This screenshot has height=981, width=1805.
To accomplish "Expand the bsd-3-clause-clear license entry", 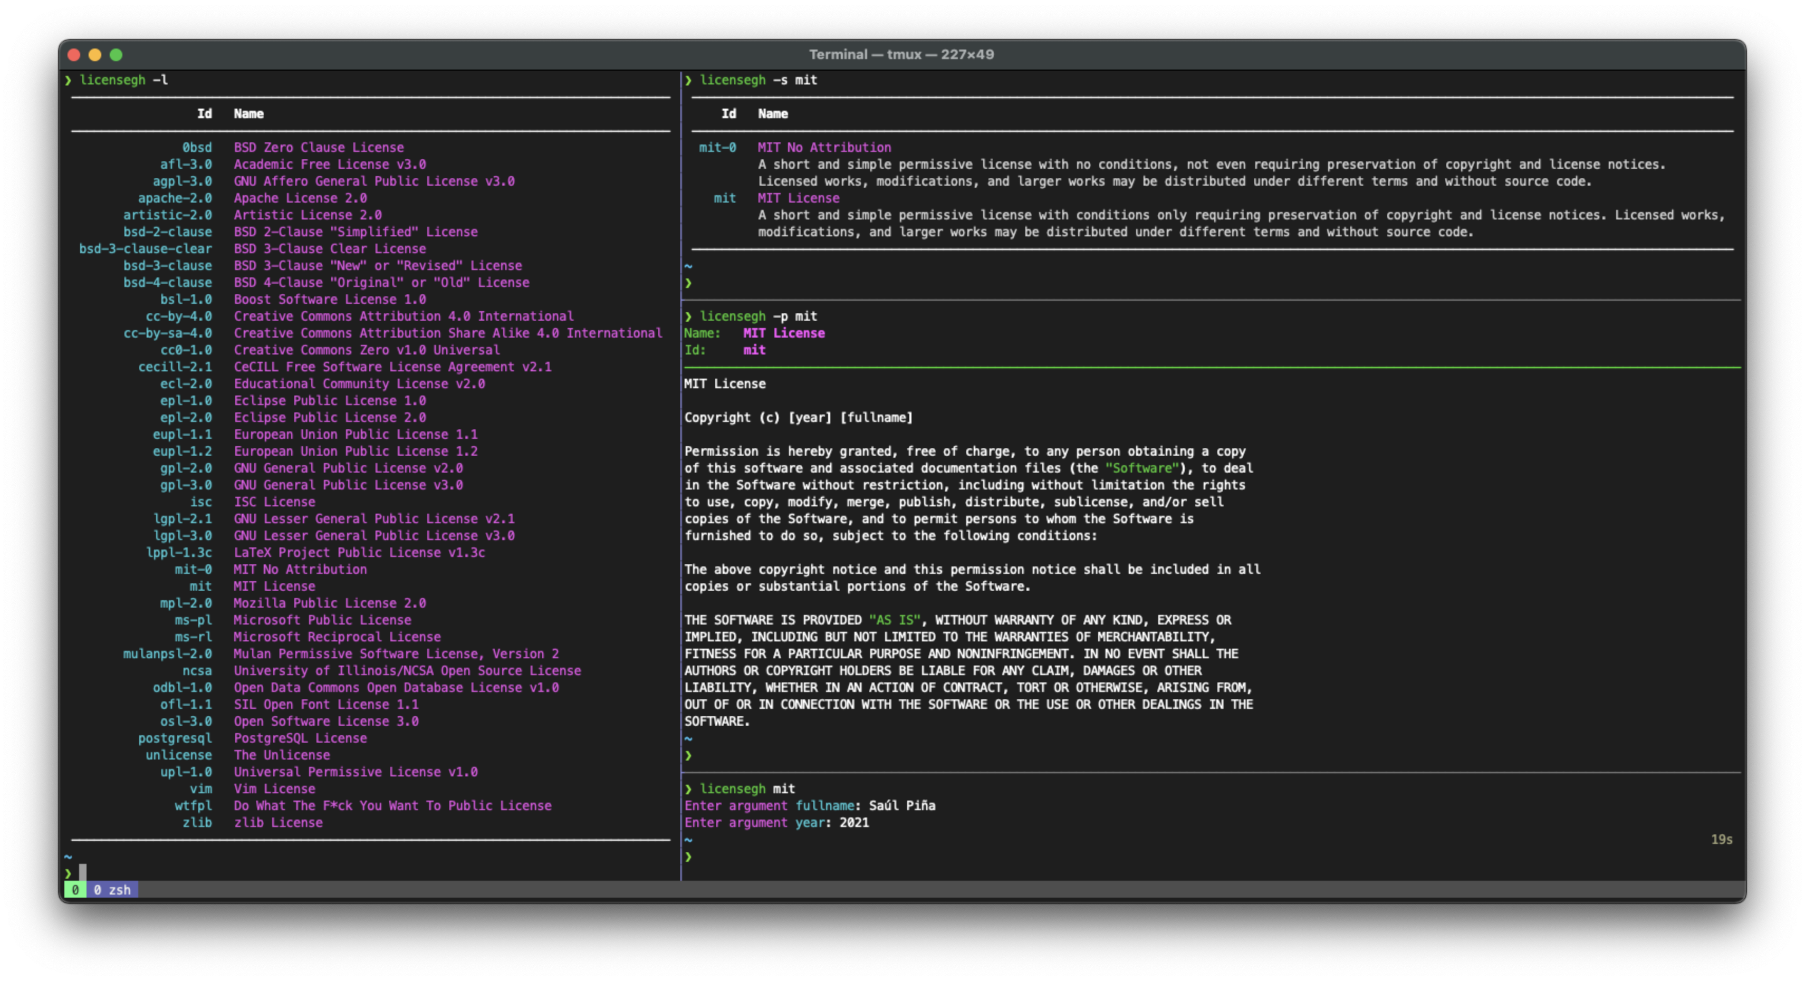I will [145, 248].
